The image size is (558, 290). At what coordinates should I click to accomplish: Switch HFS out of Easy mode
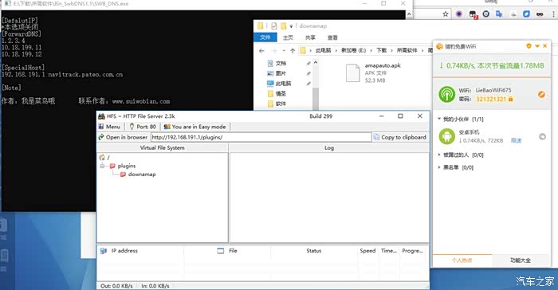click(x=195, y=127)
